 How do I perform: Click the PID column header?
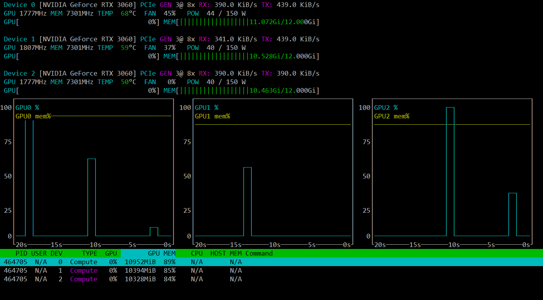point(21,253)
